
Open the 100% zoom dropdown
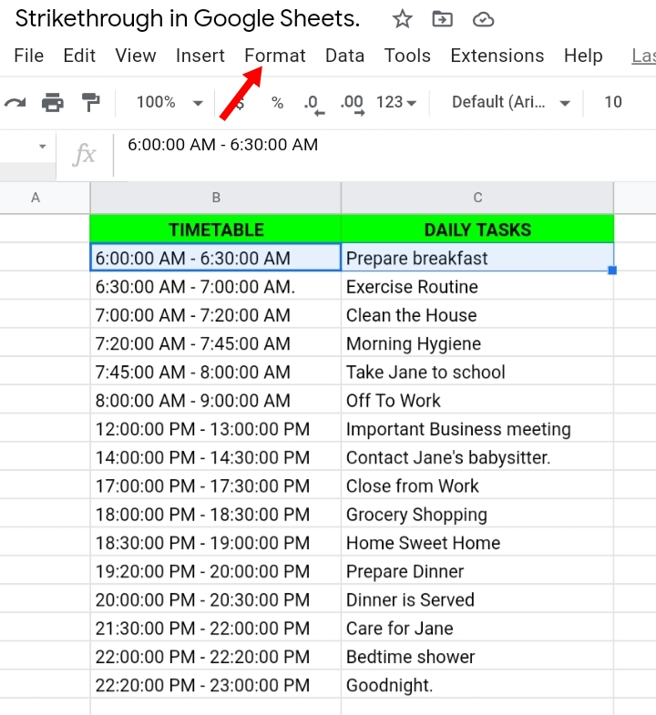pos(169,102)
